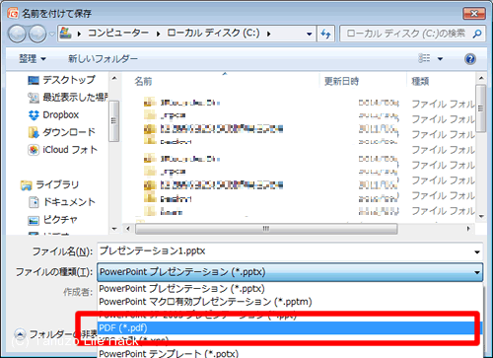This screenshot has width=493, height=358.
Task: Click the file list vertical scroll-down arrow
Action: tap(481, 217)
